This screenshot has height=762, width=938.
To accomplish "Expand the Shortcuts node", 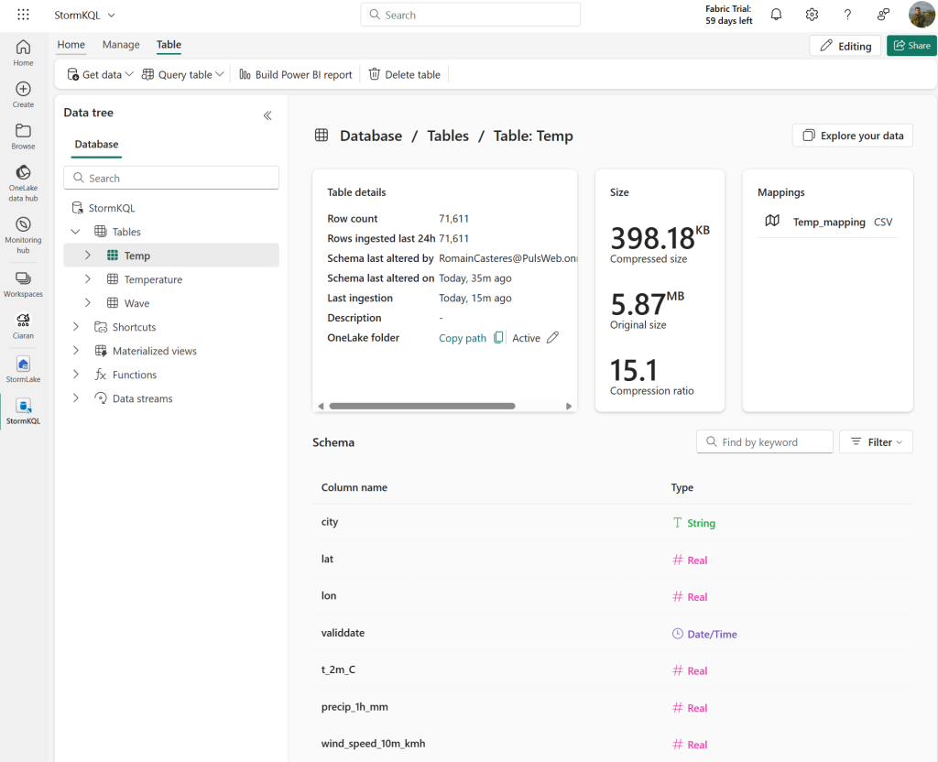I will click(75, 327).
